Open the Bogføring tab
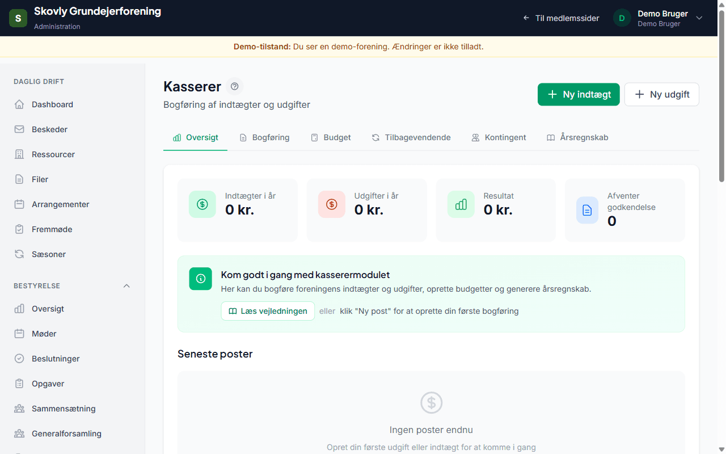Viewport: 726px width, 454px height. click(264, 137)
